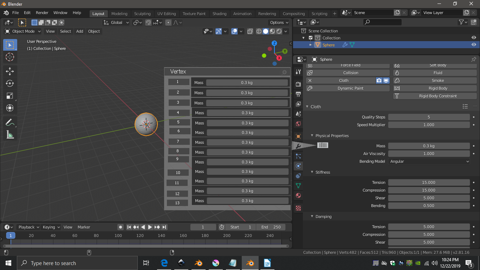
Task: Open the Add menu in viewport header
Action: (x=80, y=31)
